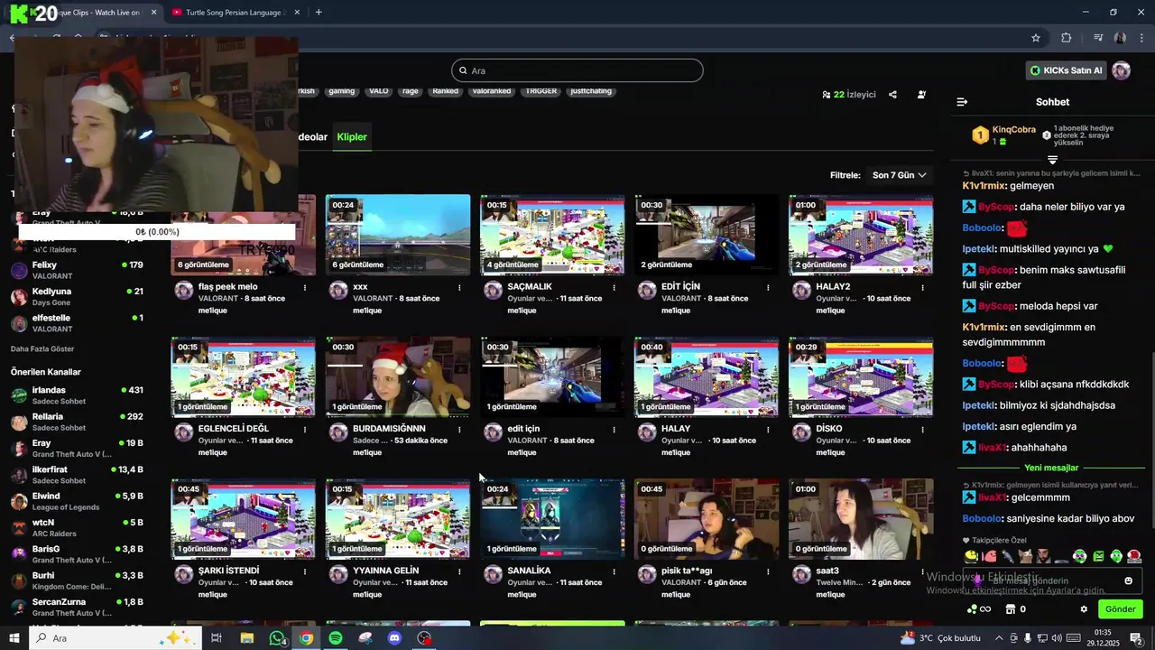Image resolution: width=1155 pixels, height=650 pixels.
Task: Open three-dot menu for DİSKO clip
Action: (922, 429)
